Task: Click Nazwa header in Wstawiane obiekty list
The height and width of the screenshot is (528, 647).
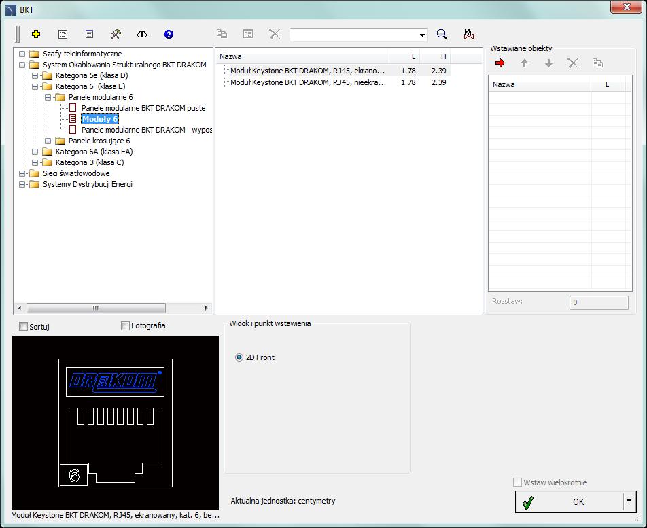Action: [540, 84]
